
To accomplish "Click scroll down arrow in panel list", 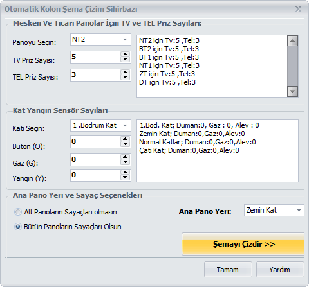I will pyautogui.click(x=293, y=92).
